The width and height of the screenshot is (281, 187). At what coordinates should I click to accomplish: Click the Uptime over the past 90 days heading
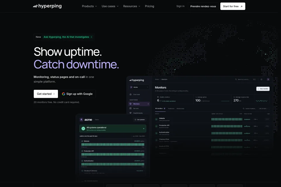click(88, 136)
